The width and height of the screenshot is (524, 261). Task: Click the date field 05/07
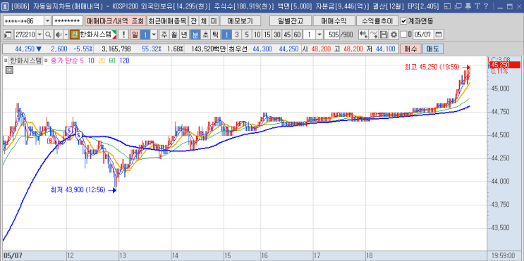click(423, 34)
